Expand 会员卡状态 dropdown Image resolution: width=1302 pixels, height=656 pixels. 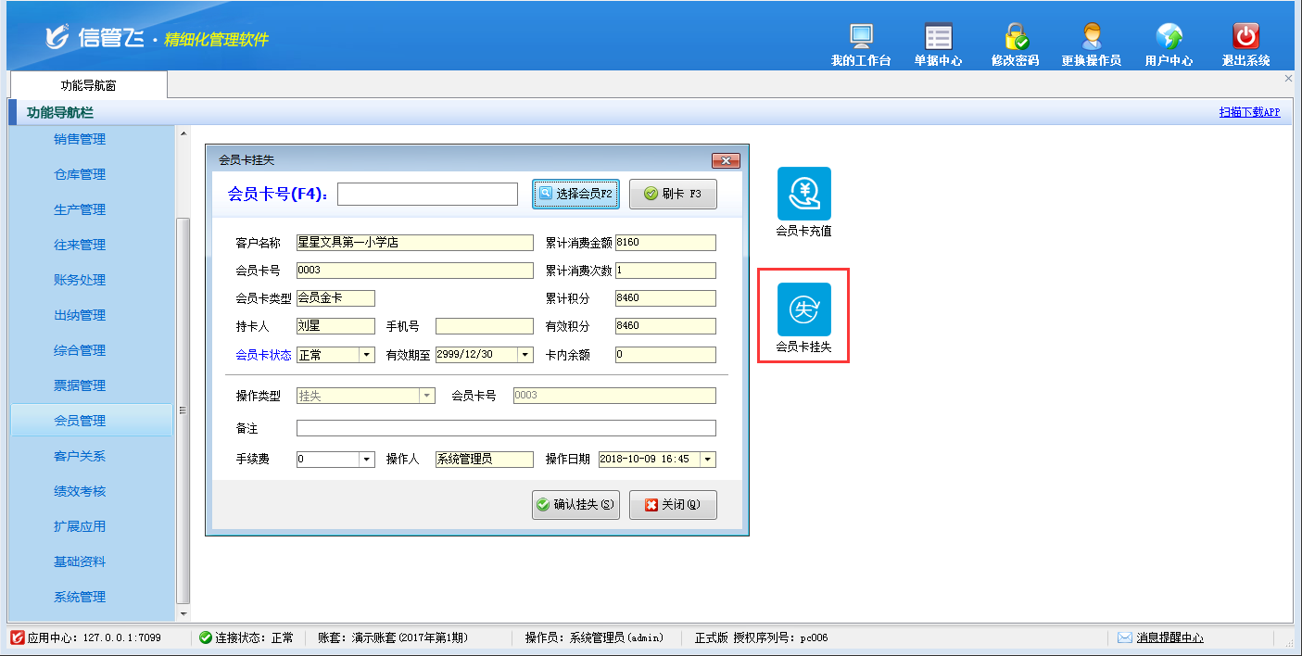(366, 355)
